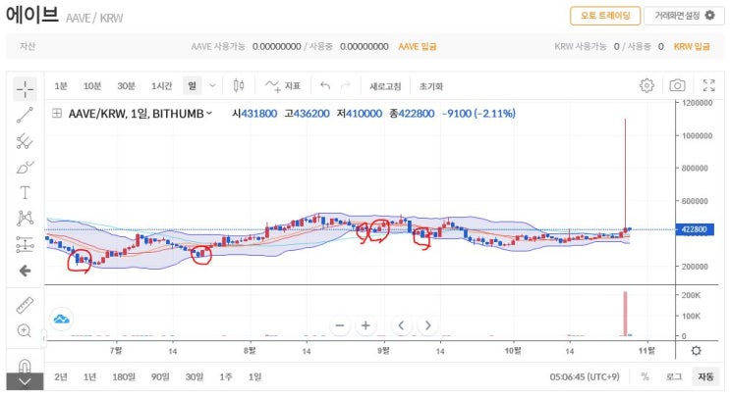Collapse the drawing toolbar with chevron
This screenshot has height=398, width=730.
[25, 381]
